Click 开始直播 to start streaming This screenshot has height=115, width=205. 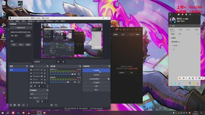pos(96,71)
